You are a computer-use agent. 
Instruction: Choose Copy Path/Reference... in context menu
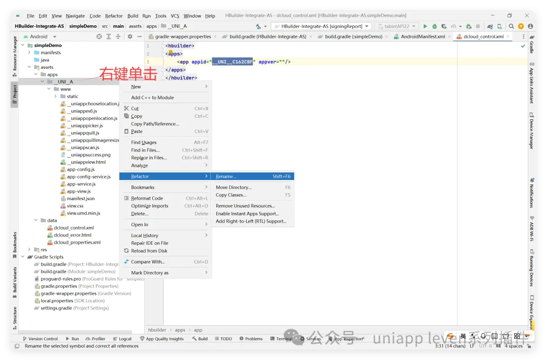166,124
